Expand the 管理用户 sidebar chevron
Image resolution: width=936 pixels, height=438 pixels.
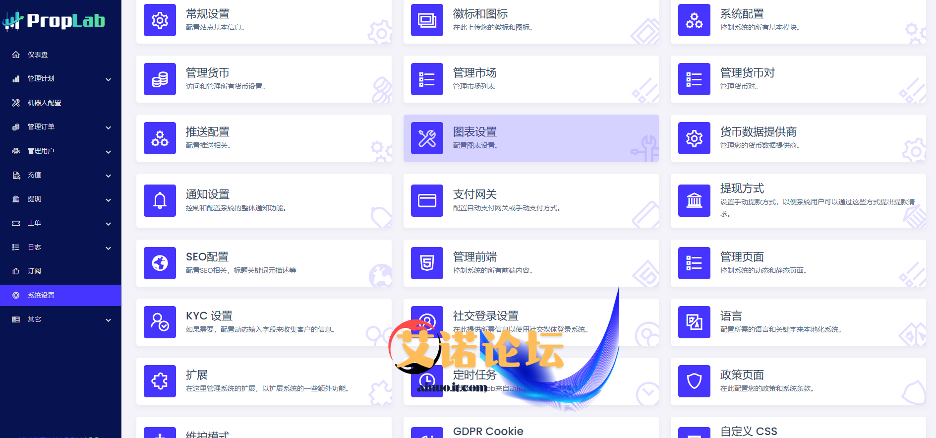coord(109,152)
